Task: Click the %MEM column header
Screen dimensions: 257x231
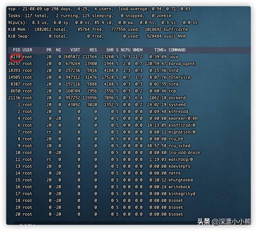Action: point(138,50)
